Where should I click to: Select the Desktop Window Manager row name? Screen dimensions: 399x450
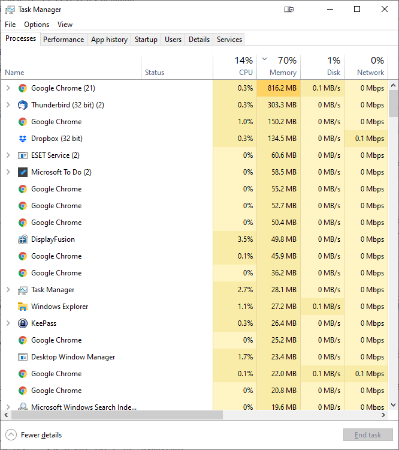coord(73,357)
